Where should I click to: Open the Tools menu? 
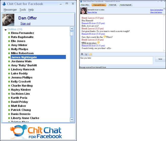click(23, 10)
